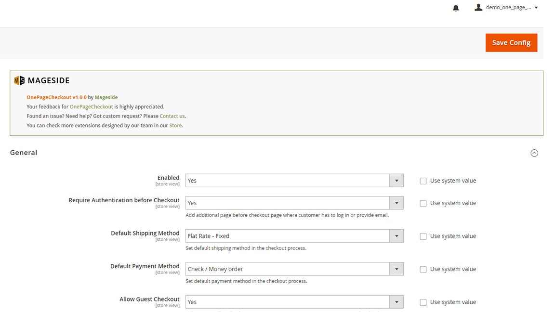This screenshot has width=555, height=312.
Task: Visit the Store link
Action: click(175, 125)
